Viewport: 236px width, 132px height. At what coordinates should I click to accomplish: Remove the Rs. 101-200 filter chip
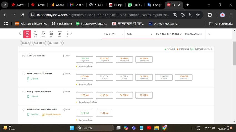61,43
